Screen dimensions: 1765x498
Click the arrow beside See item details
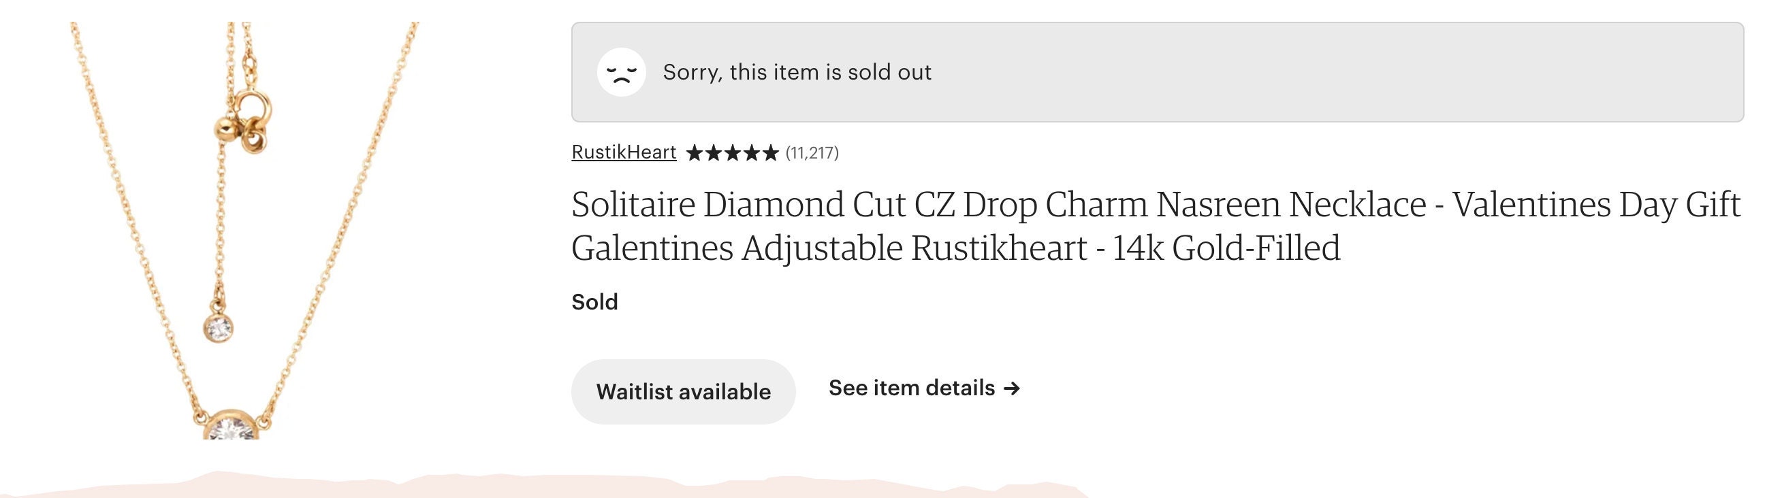point(1012,389)
